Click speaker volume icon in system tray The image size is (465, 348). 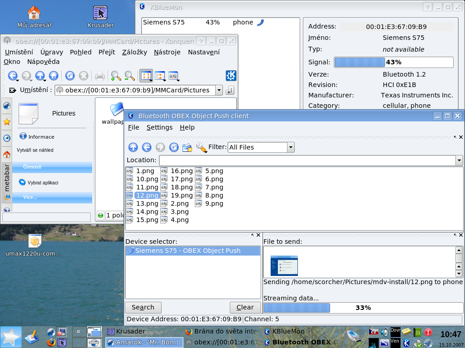(384, 332)
